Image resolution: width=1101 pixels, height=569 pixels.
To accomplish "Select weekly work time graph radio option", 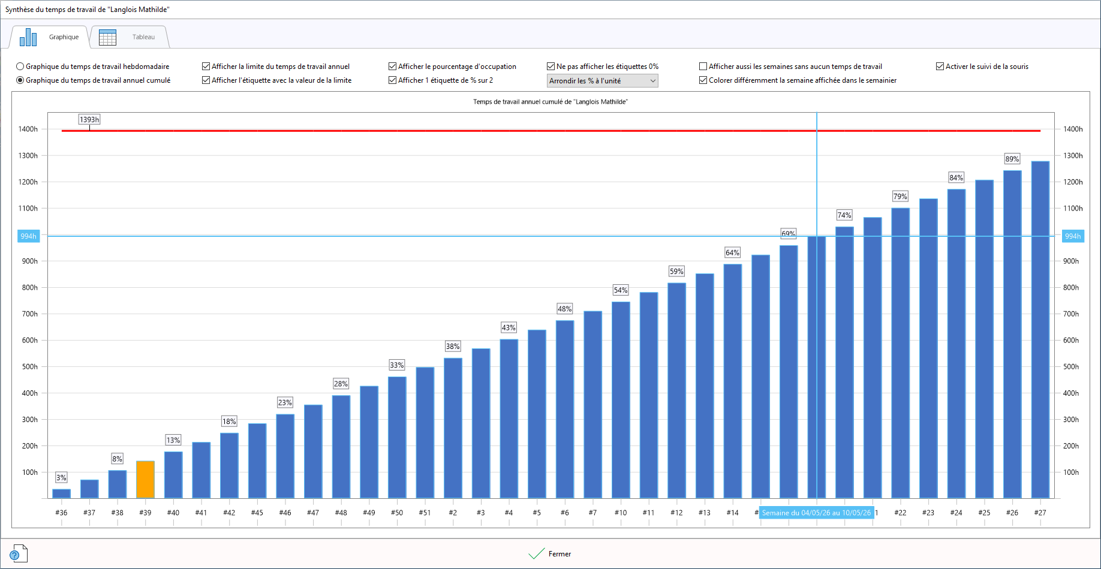I will click(20, 67).
